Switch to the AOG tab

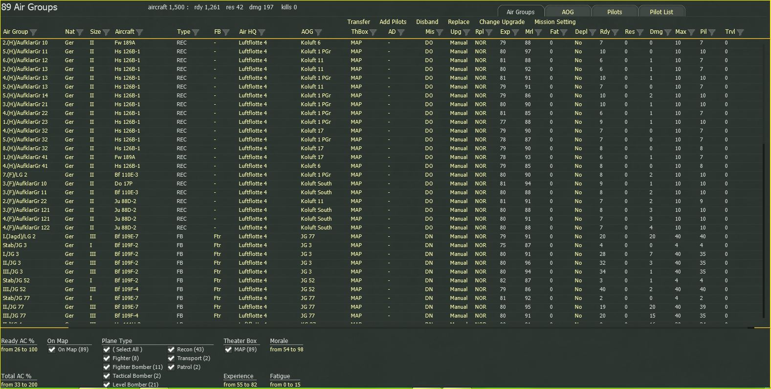(568, 12)
